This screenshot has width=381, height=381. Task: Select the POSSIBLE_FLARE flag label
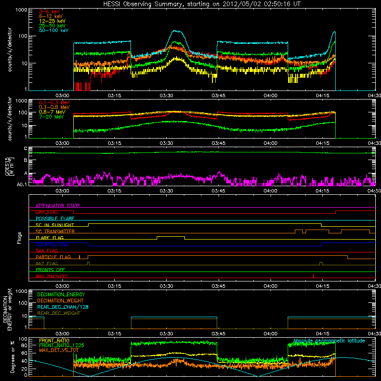pos(55,219)
